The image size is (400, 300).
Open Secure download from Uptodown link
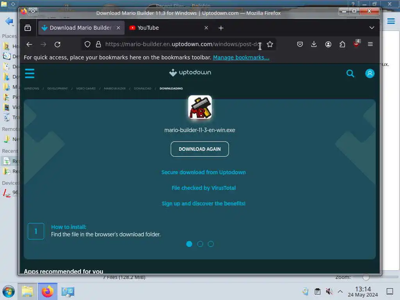tap(204, 172)
